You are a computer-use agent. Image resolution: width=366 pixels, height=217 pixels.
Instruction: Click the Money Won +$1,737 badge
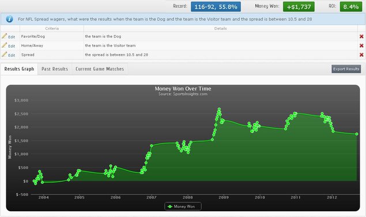(x=299, y=7)
